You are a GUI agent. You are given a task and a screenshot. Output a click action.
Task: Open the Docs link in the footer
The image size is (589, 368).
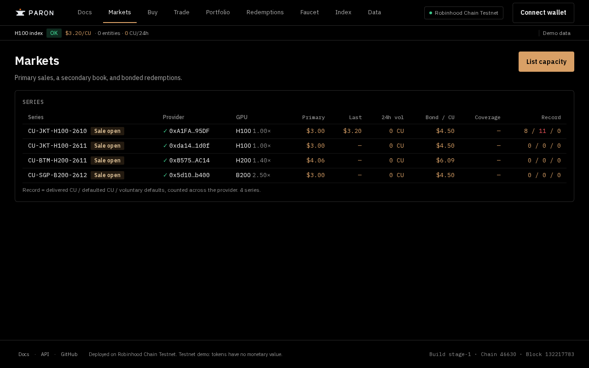point(24,354)
